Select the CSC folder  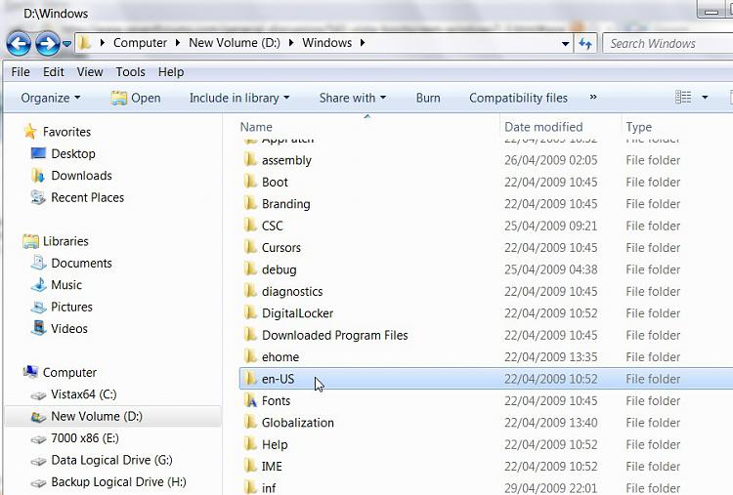click(272, 226)
